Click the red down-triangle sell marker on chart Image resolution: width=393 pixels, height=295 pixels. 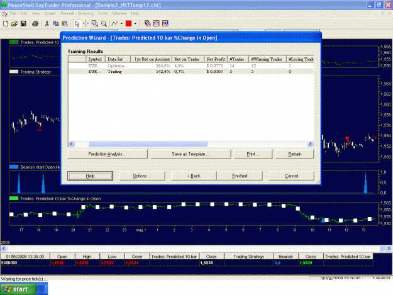pos(347,138)
